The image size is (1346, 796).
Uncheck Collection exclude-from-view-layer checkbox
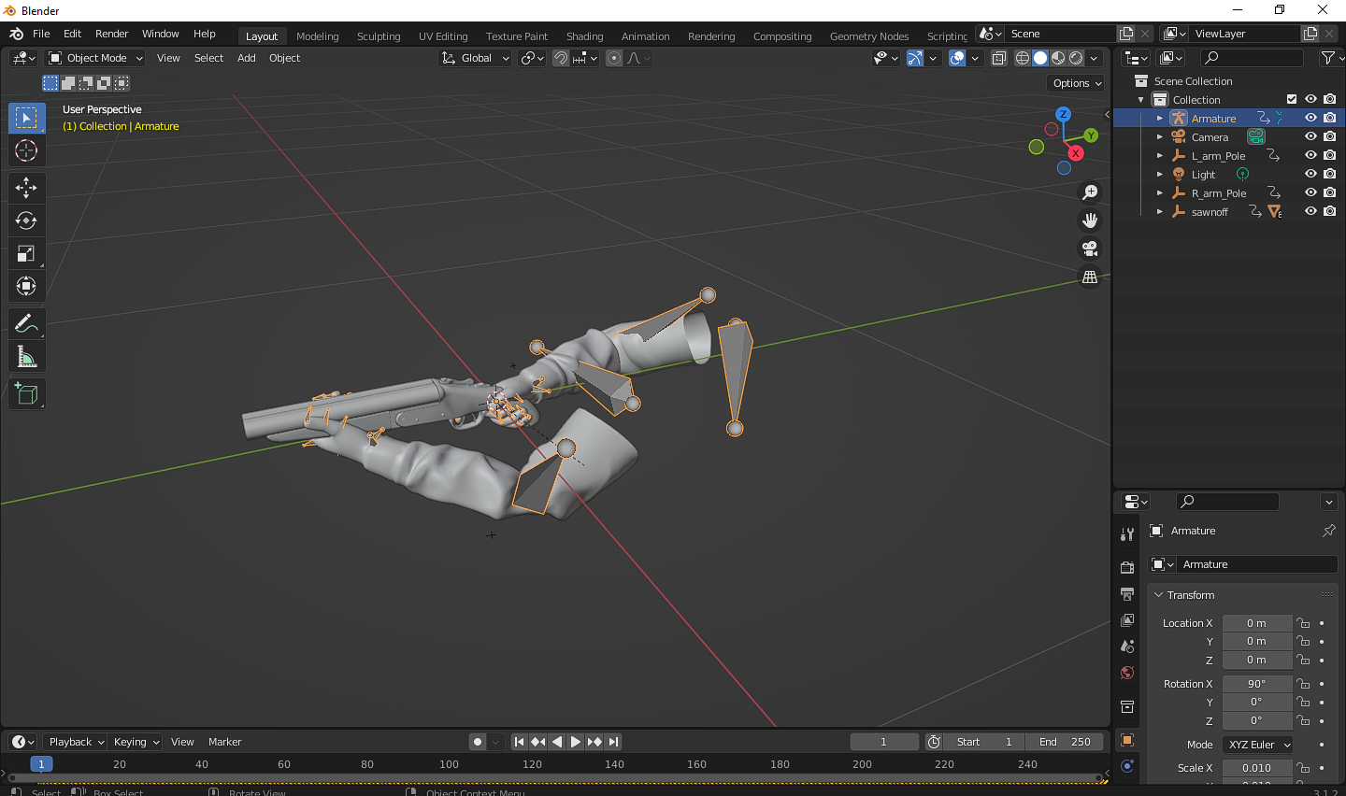pos(1292,99)
